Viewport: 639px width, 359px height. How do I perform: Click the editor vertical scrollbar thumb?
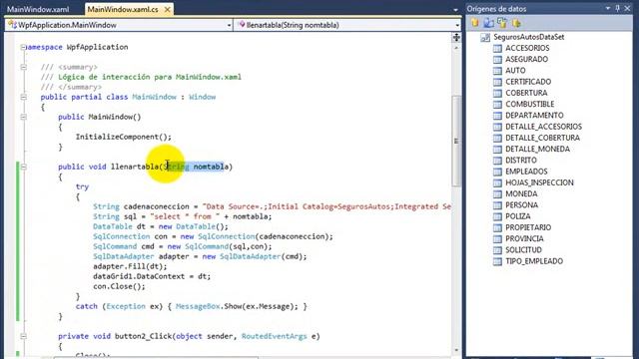[x=456, y=141]
